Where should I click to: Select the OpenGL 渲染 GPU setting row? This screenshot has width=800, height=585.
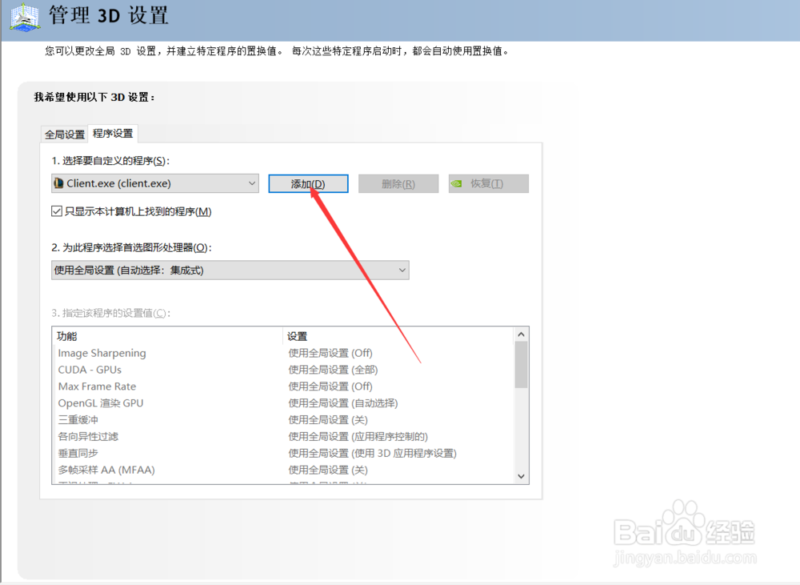(x=99, y=403)
